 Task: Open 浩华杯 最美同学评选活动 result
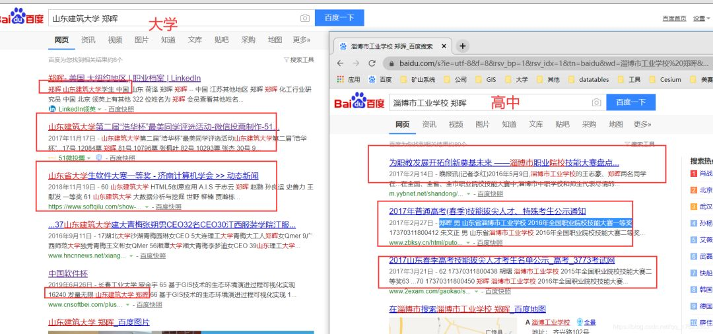coord(164,127)
